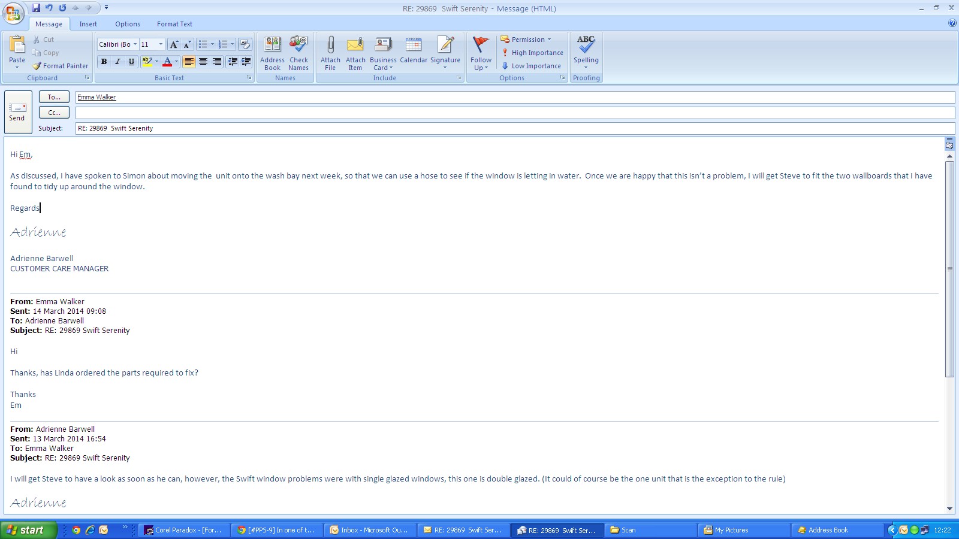
Task: Insert a Signature
Action: point(445,53)
